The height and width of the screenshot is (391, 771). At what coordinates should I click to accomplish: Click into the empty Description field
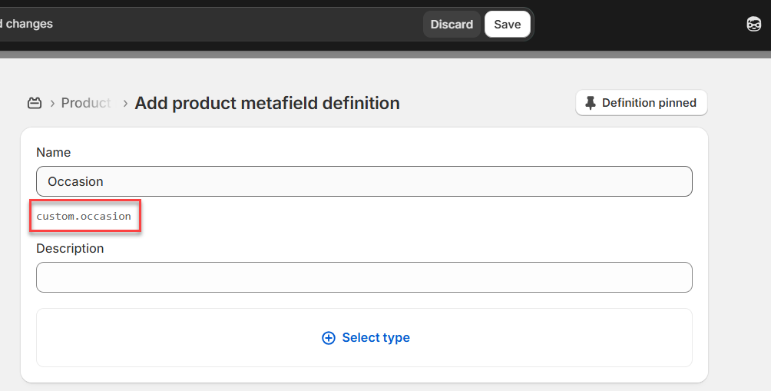pos(364,277)
